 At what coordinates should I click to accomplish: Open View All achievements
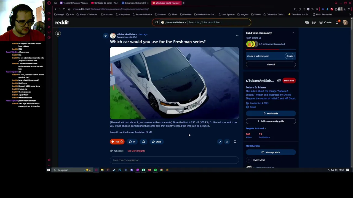tap(271, 64)
